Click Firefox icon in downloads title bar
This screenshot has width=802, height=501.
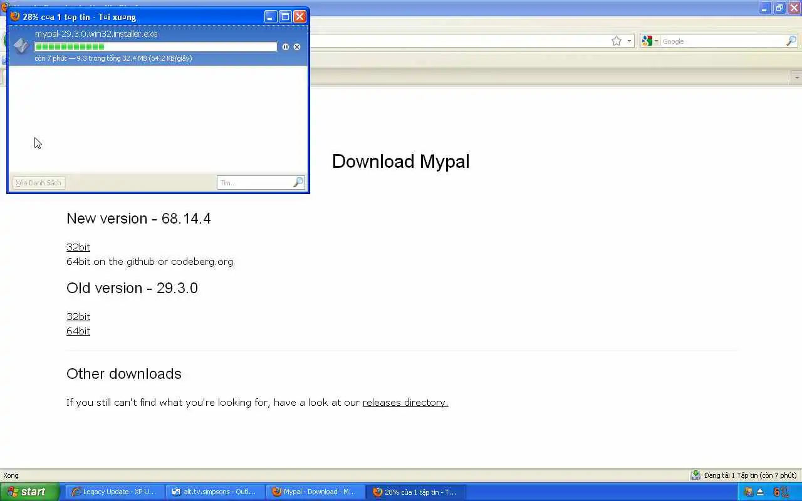tap(15, 16)
